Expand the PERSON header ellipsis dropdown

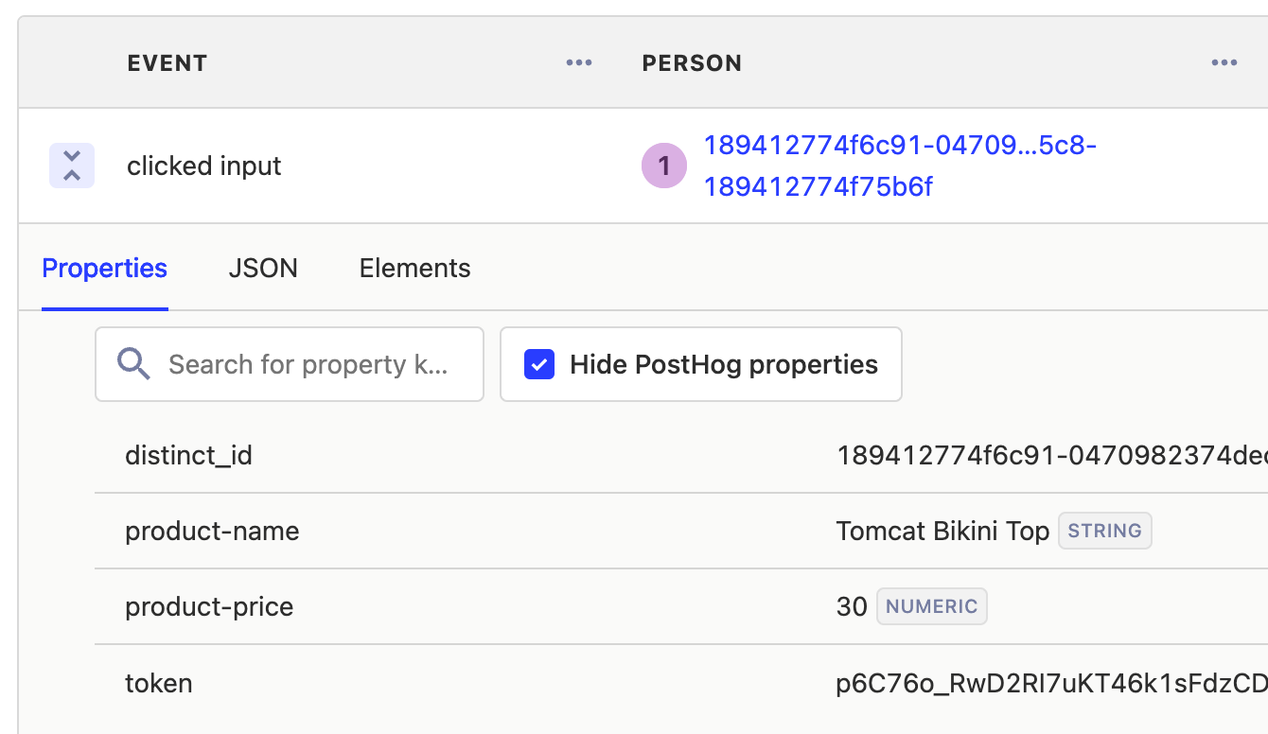pyautogui.click(x=1224, y=62)
